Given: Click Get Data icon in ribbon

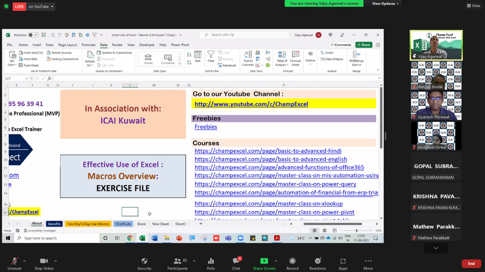Looking at the screenshot, I should 12,59.
